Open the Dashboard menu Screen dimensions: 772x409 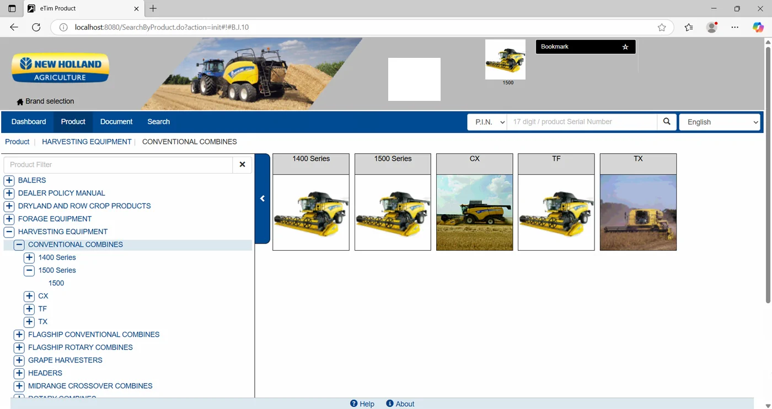coord(29,122)
